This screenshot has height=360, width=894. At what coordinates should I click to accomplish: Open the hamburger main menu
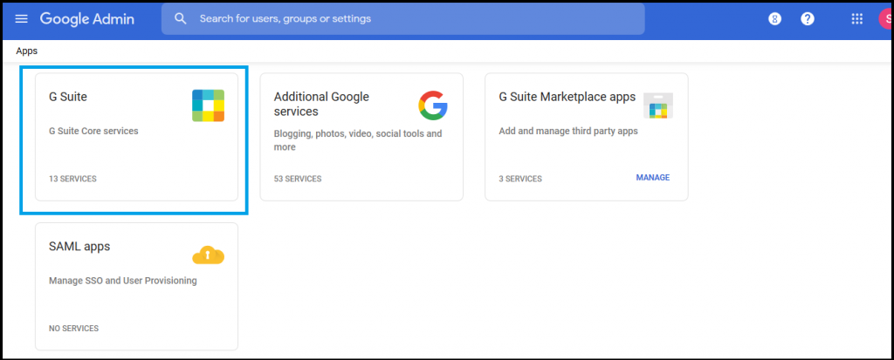coord(21,19)
